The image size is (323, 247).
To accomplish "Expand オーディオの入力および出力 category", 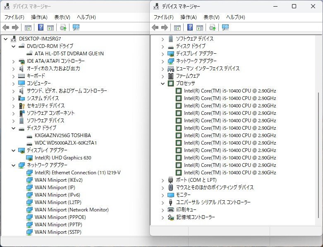I will coord(13,69).
